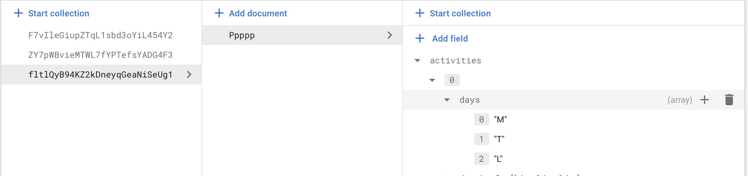Click the days field name
The height and width of the screenshot is (176, 748).
(x=469, y=100)
